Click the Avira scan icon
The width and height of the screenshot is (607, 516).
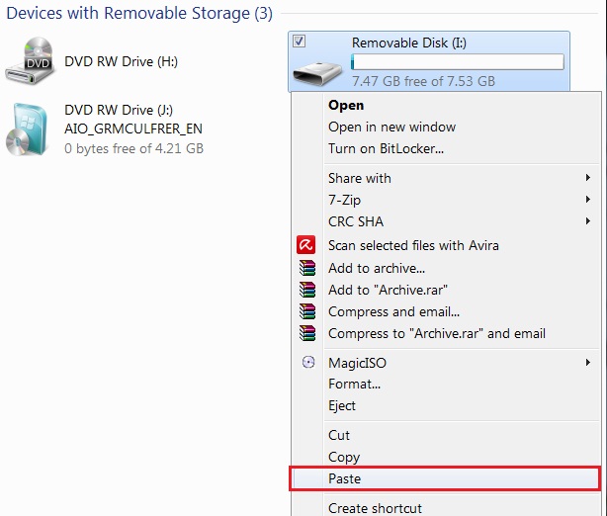tap(305, 245)
